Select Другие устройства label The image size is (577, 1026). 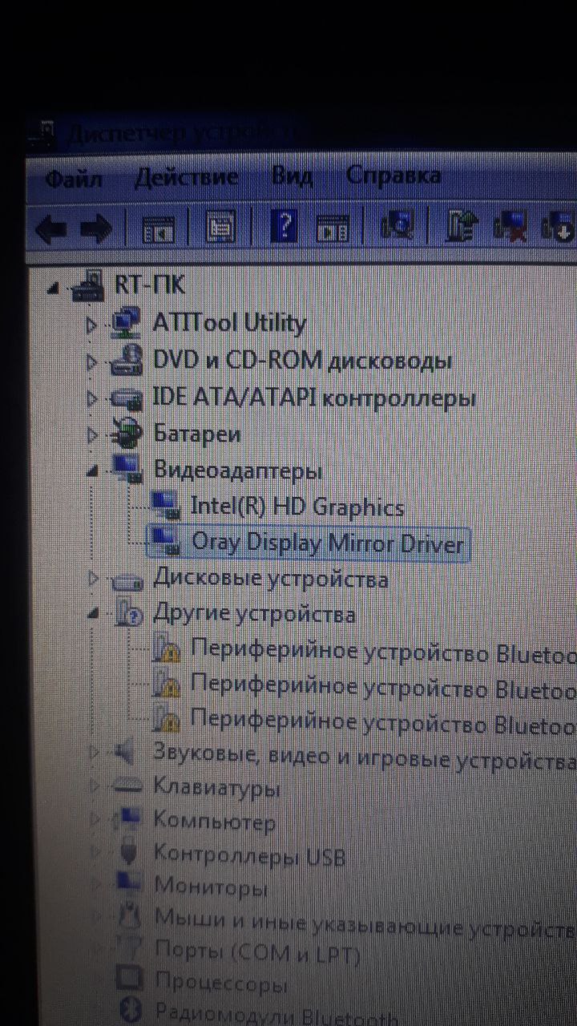coord(254,615)
